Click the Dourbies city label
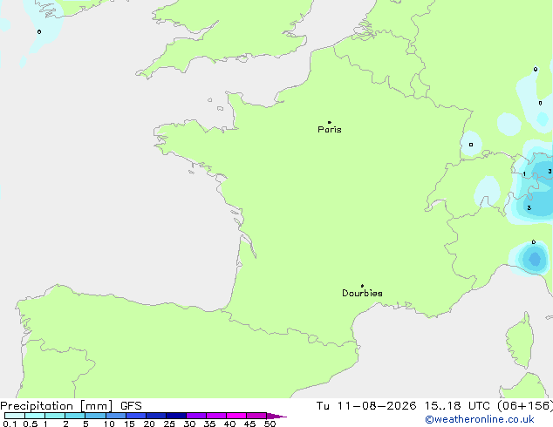Screen dimensions: 553x427 362,293
